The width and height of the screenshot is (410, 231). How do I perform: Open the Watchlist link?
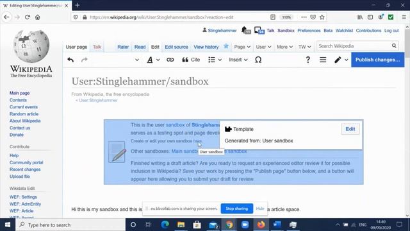[344, 31]
